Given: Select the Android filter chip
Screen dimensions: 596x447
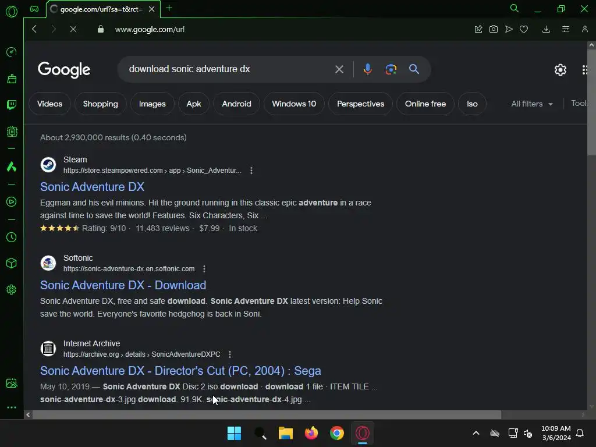Looking at the screenshot, I should pyautogui.click(x=236, y=104).
